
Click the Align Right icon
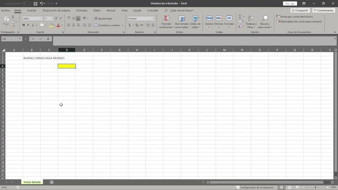[x=78, y=25]
